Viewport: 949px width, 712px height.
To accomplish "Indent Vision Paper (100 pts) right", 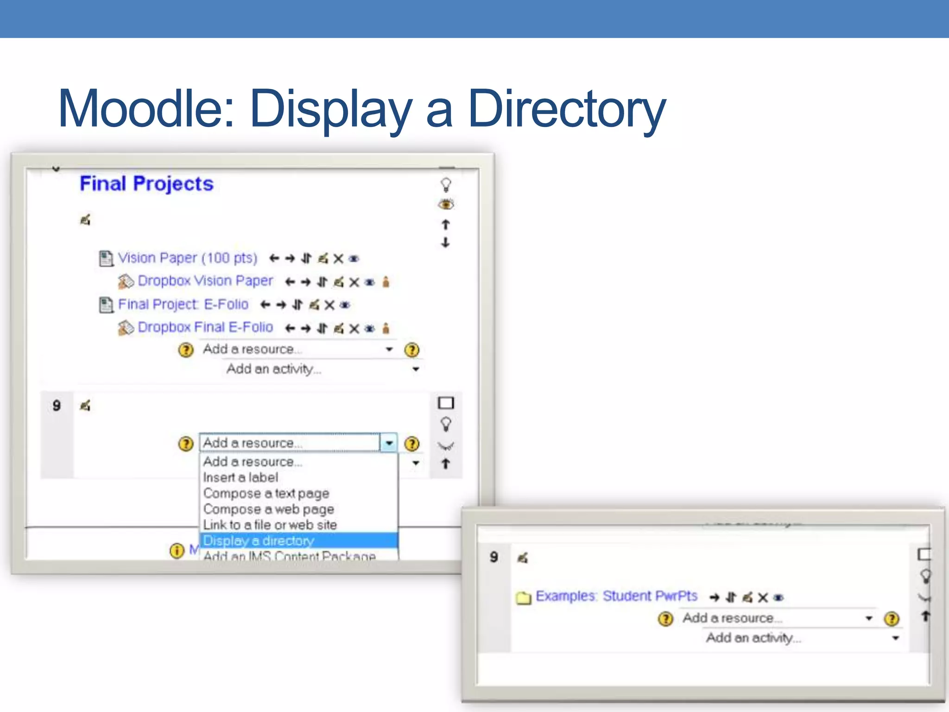I will (290, 258).
